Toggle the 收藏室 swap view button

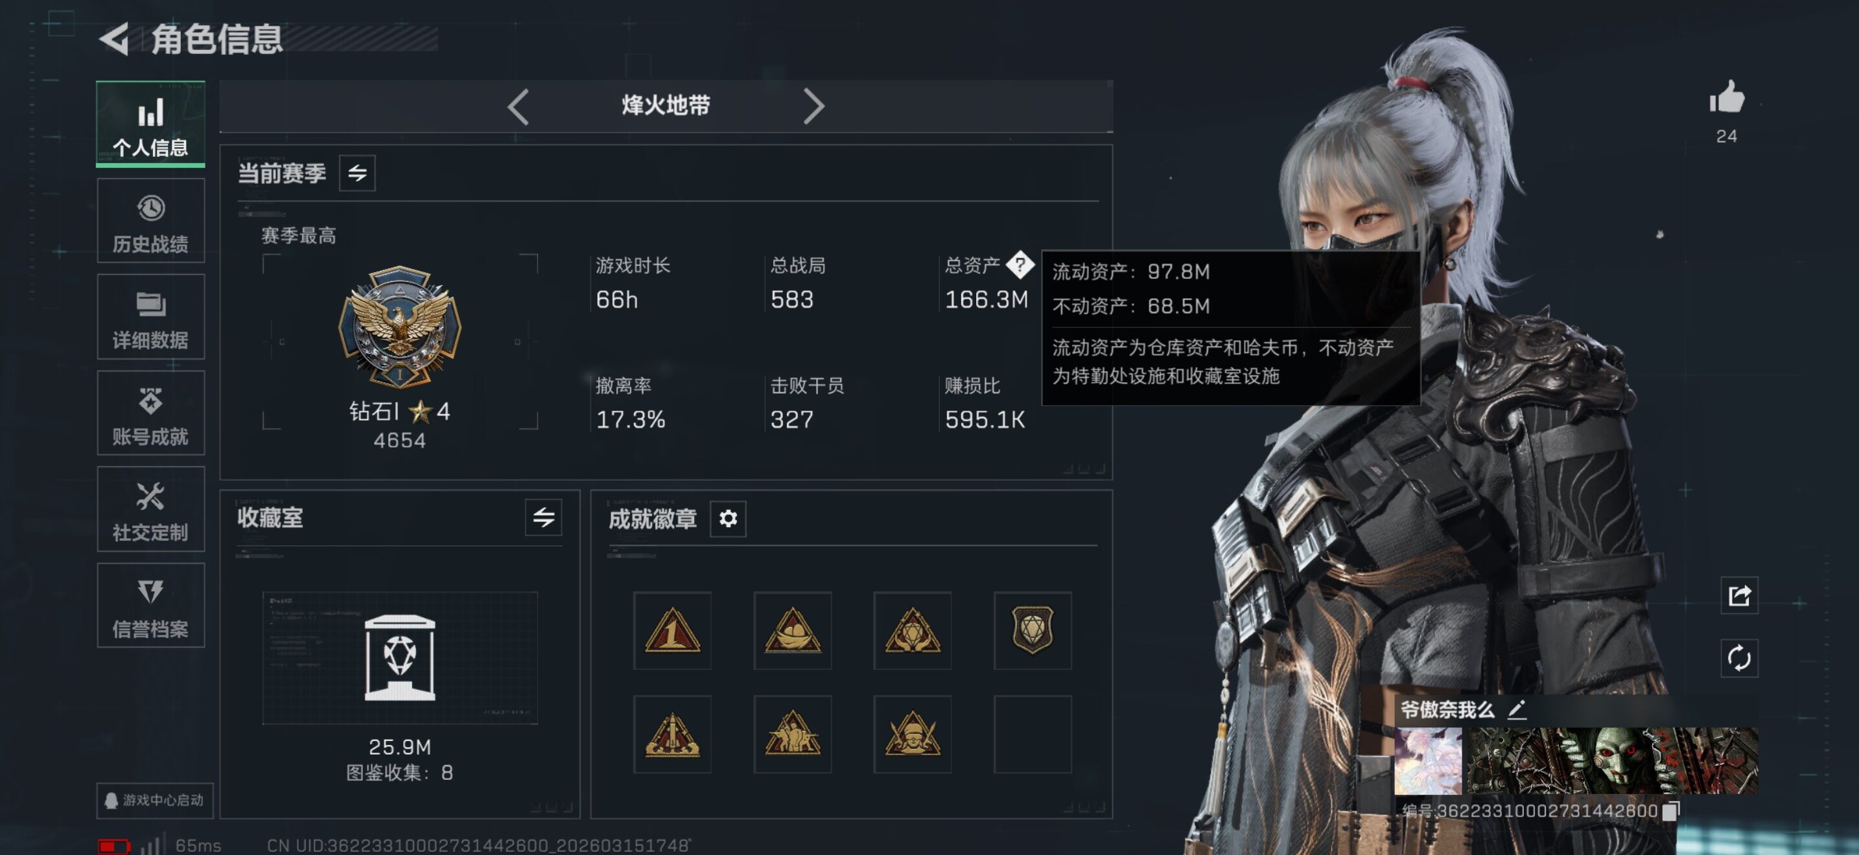pyautogui.click(x=543, y=517)
